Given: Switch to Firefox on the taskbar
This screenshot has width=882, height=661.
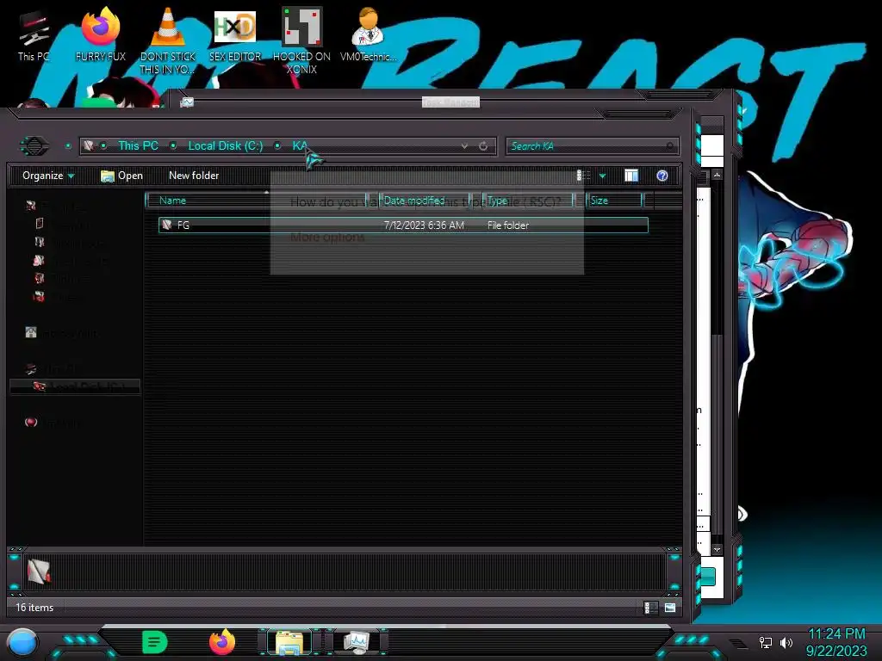Looking at the screenshot, I should point(222,642).
